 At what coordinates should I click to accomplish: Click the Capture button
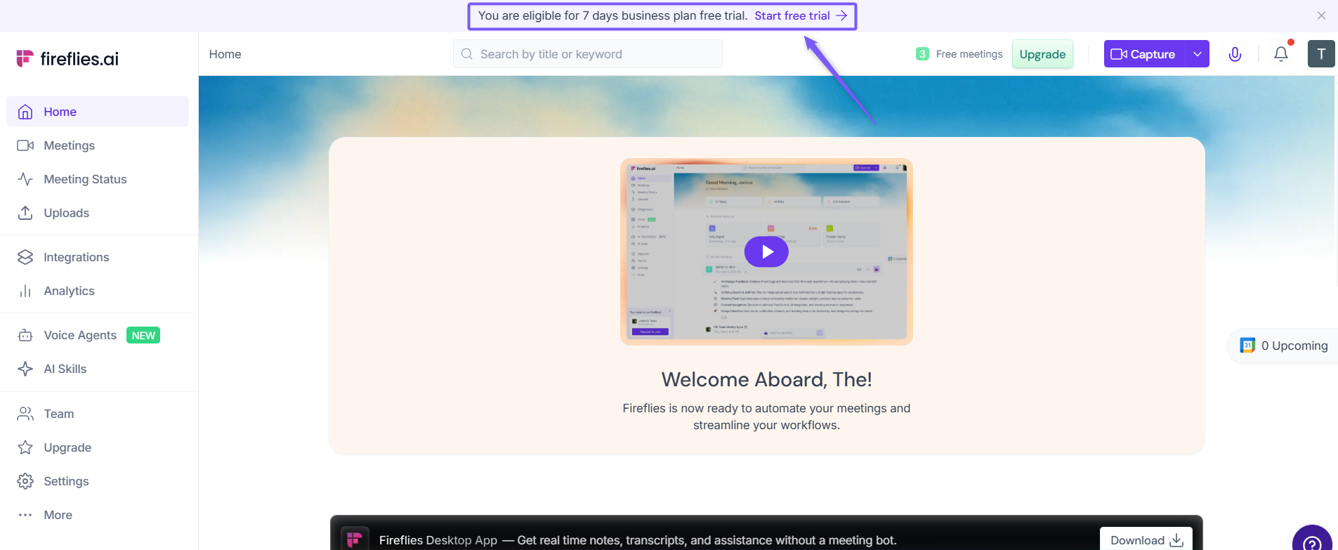pos(1144,54)
